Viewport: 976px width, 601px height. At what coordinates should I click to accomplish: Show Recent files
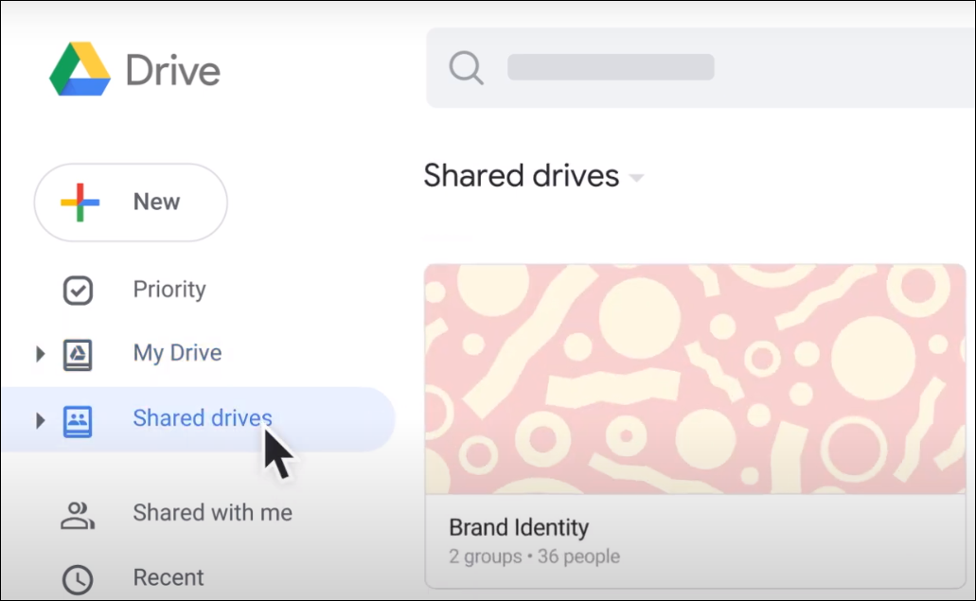(169, 577)
